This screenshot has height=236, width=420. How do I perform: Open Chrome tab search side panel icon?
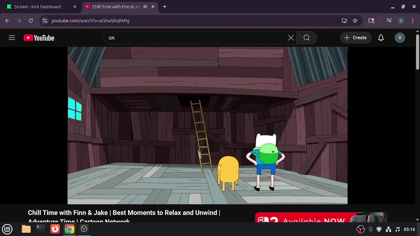tap(371, 21)
